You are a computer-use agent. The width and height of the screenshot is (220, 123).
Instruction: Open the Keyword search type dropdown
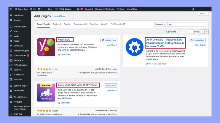coord(160,24)
